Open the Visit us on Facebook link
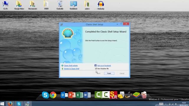This screenshot has width=189, height=106. (104, 66)
